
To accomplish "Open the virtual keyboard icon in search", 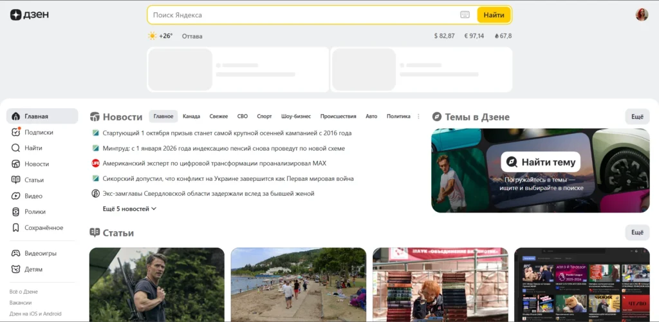I will [x=465, y=15].
